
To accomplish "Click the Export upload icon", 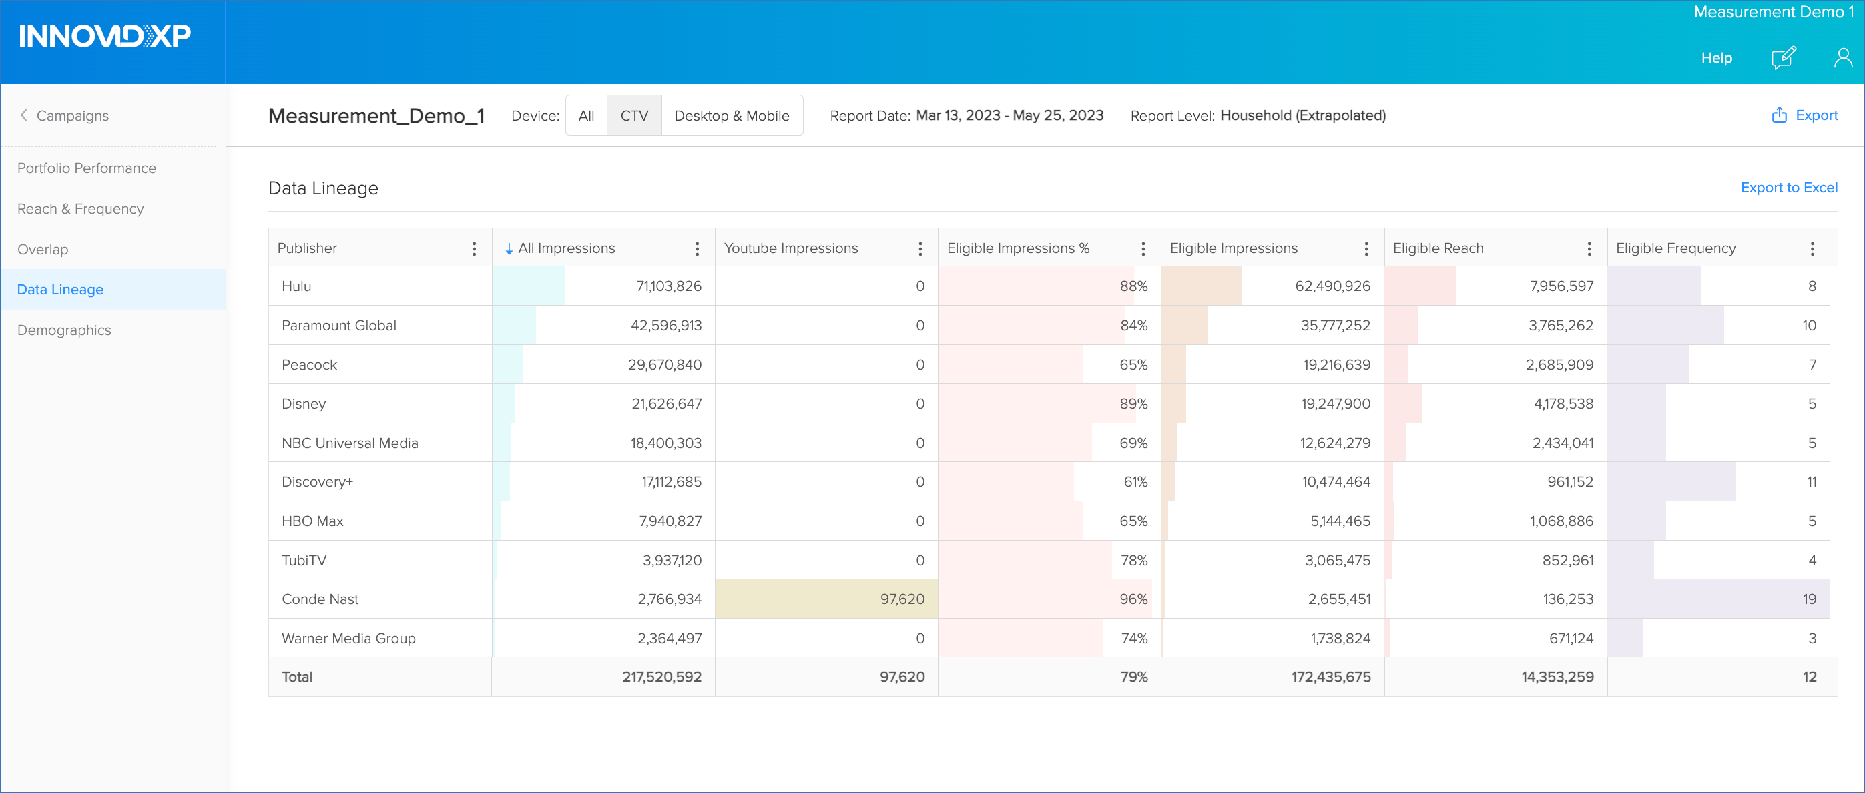I will pos(1780,115).
